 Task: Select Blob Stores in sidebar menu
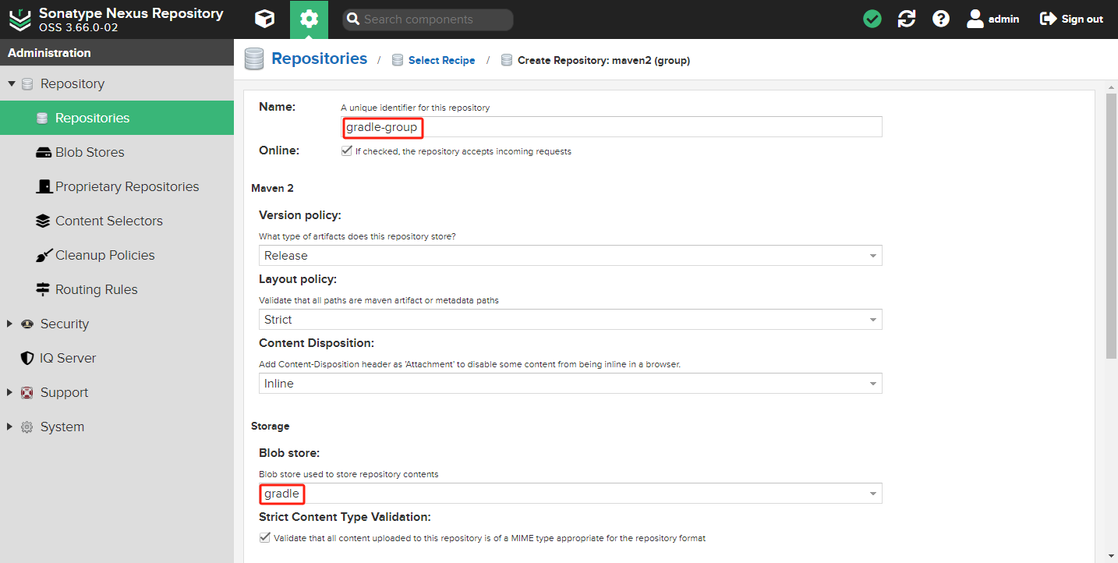pyautogui.click(x=90, y=152)
